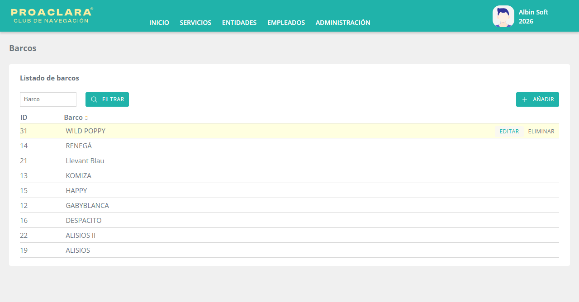Click ID cell 16
This screenshot has height=302, width=579.
point(24,221)
